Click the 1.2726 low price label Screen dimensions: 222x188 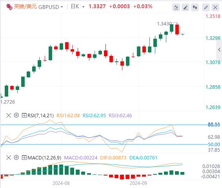pos(7,102)
